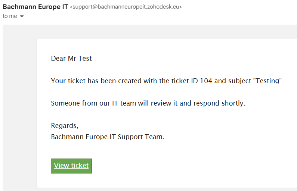The height and width of the screenshot is (191, 297).
Task: Click the quoted subject "Testing"
Action: tap(267, 81)
